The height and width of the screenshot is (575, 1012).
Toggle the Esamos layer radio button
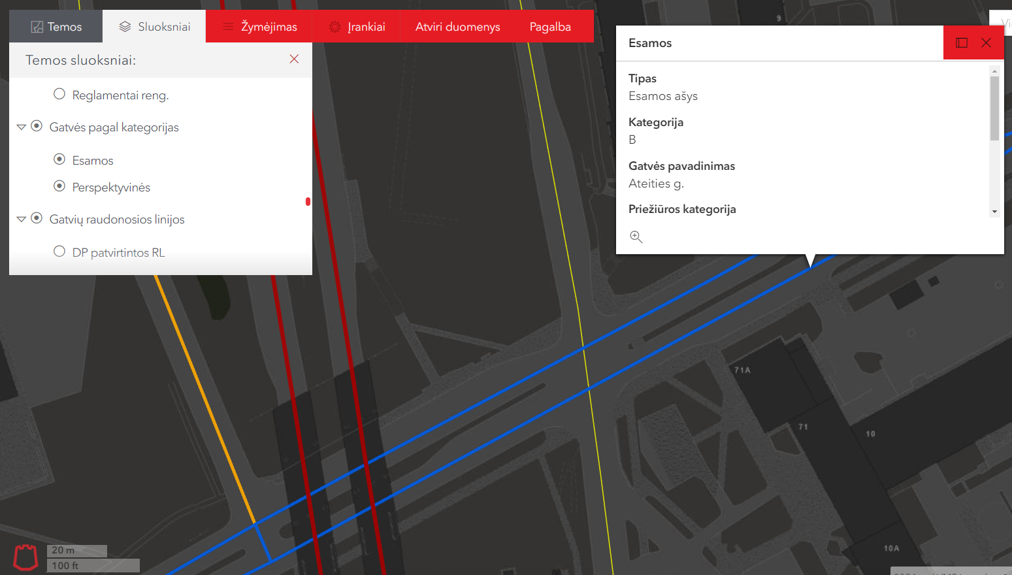click(x=59, y=159)
